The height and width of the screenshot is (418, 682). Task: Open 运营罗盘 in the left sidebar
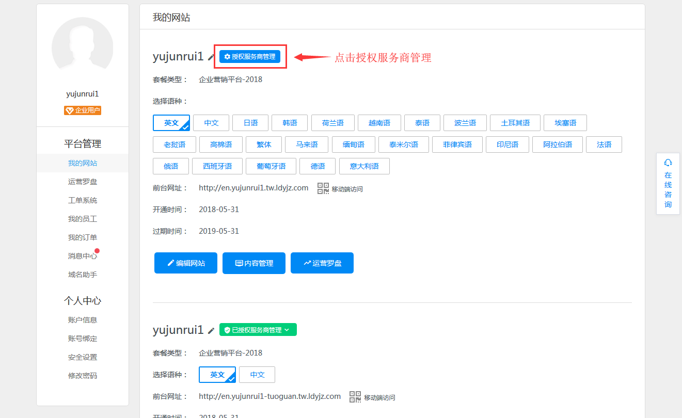(x=83, y=182)
